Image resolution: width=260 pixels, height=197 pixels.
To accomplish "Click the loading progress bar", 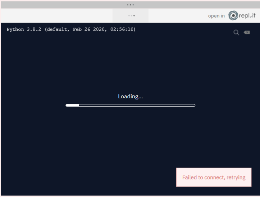I will 130,105.
